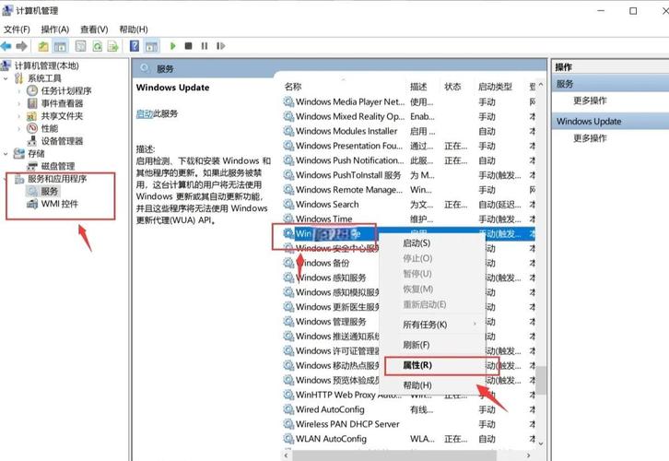Collapse the 存储 tree node

click(7, 154)
